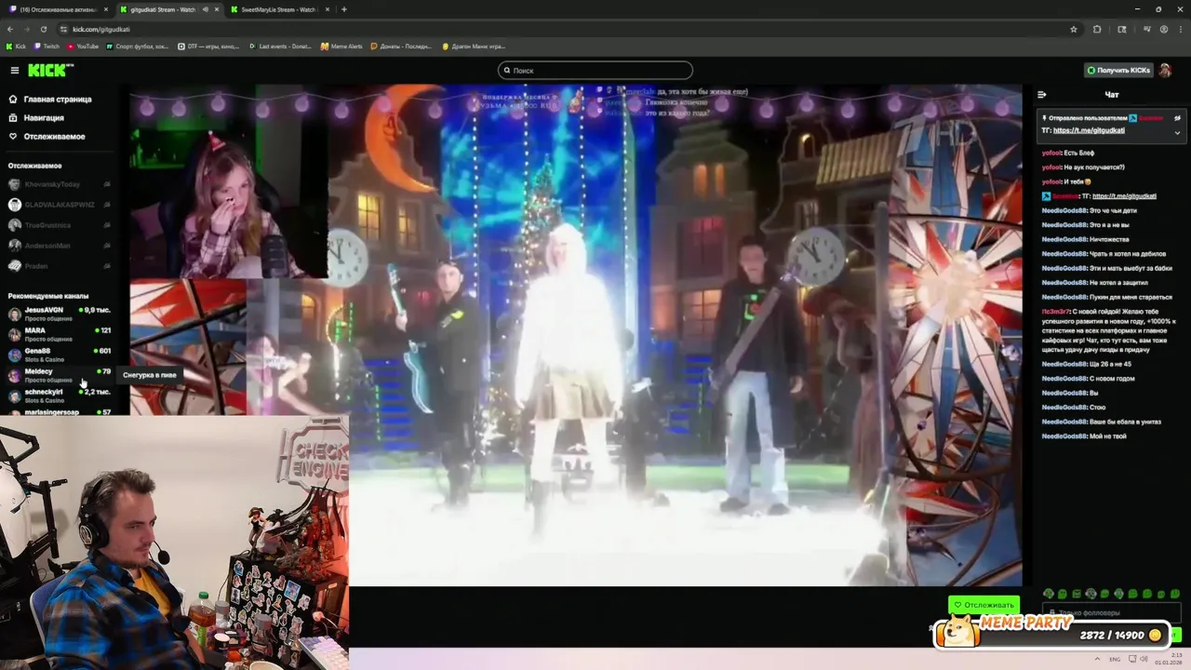Screen dimensions: 1191x670
Task: Reload the page
Action: pos(43,29)
